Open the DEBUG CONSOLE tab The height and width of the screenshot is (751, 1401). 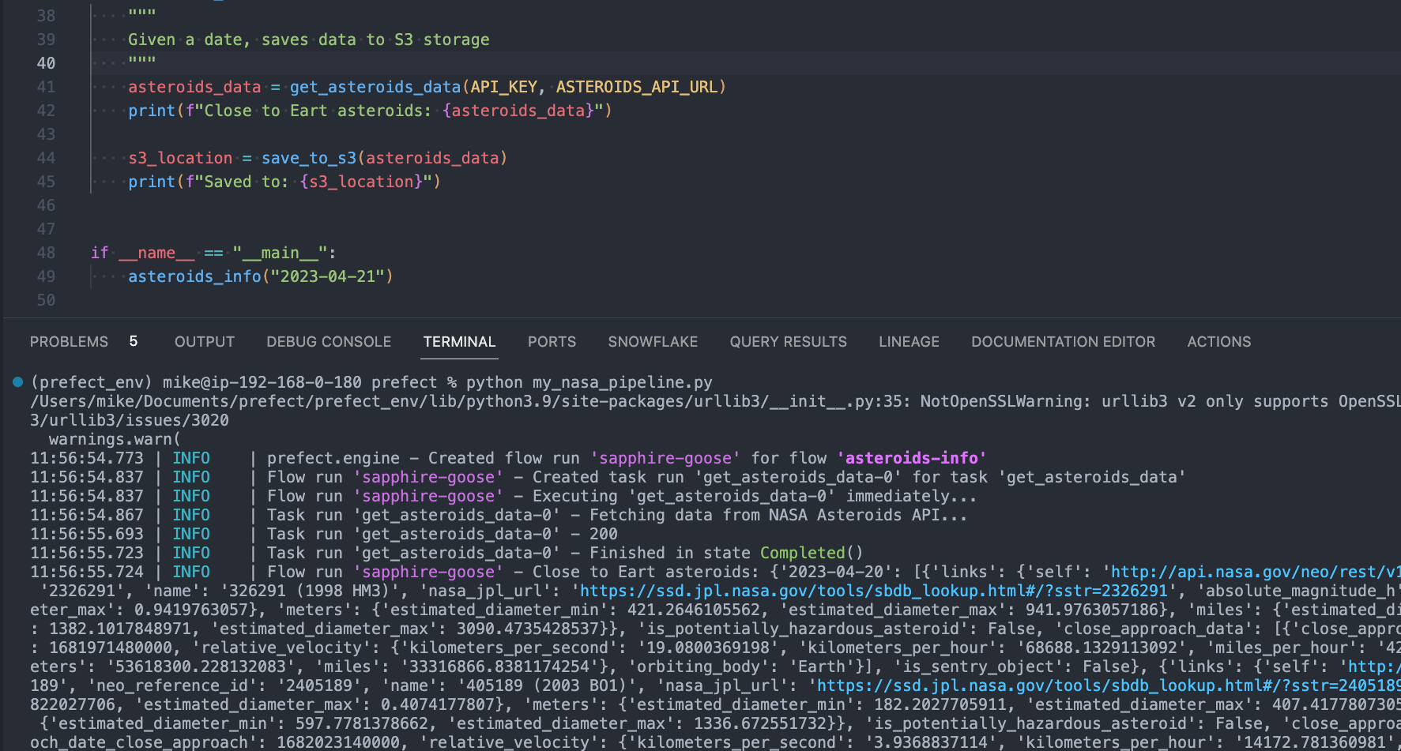[x=329, y=342]
